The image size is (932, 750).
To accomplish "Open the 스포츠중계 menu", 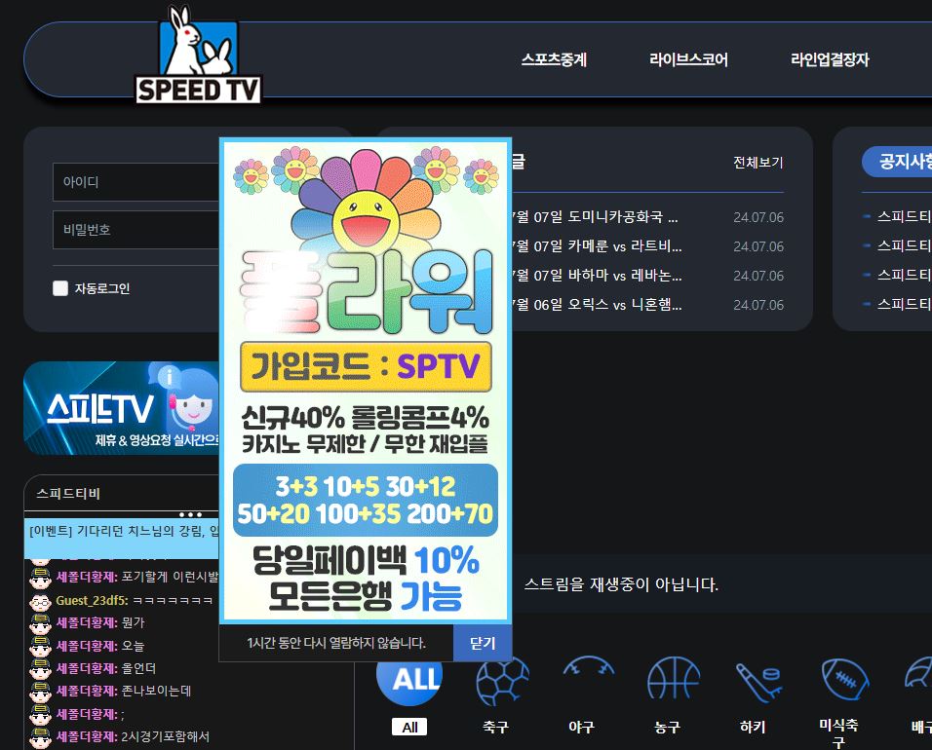I will pos(554,59).
